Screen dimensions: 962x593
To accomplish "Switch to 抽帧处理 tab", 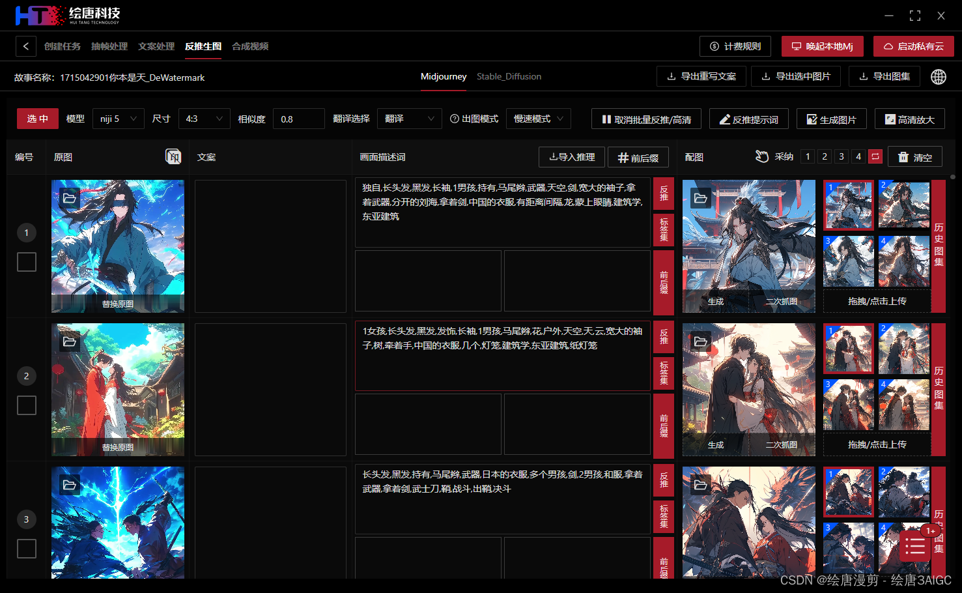I will coord(109,46).
